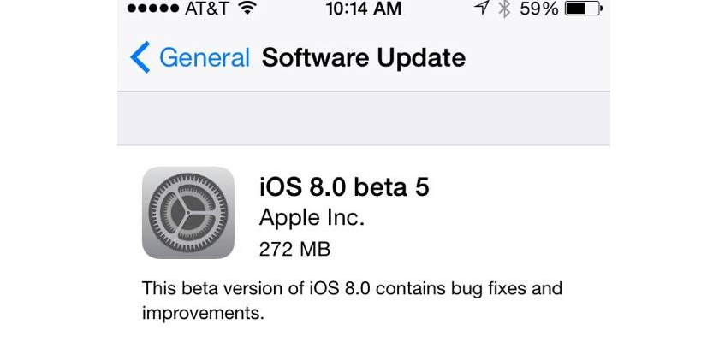Screen dimensions: 719x342
Task: Tap the Apple Inc. developer name
Action: pos(312,219)
